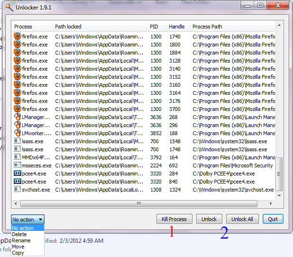Open the No action dropdown
The image size is (293, 257).
[27, 220]
